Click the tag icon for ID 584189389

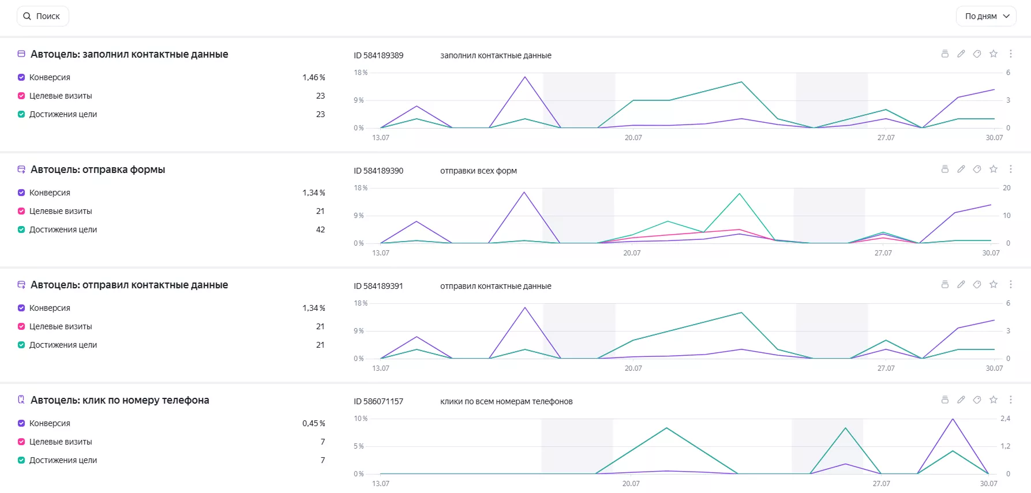pyautogui.click(x=977, y=54)
